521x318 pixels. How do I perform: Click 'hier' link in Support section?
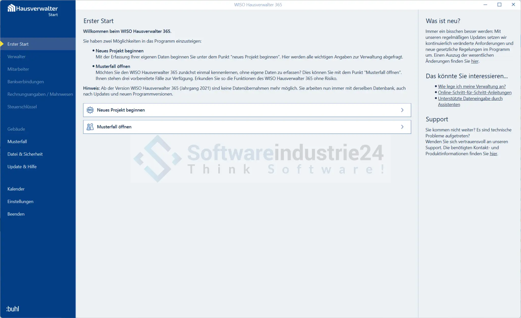pos(493,154)
